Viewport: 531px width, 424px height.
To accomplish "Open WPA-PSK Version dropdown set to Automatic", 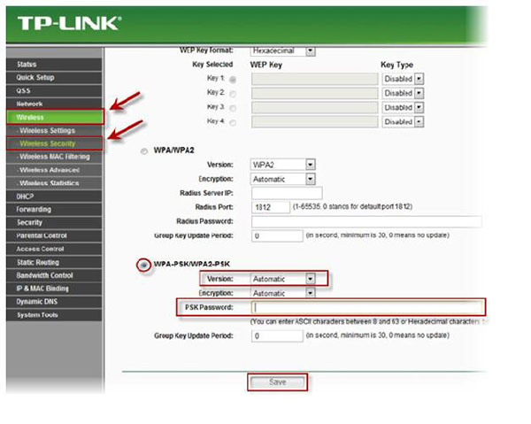I will [x=283, y=278].
